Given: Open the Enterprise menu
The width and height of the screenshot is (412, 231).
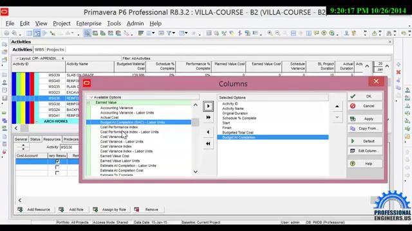Looking at the screenshot, I should (89, 24).
